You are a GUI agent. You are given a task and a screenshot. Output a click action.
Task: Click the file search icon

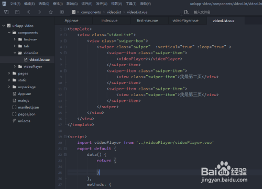coord(187,12)
